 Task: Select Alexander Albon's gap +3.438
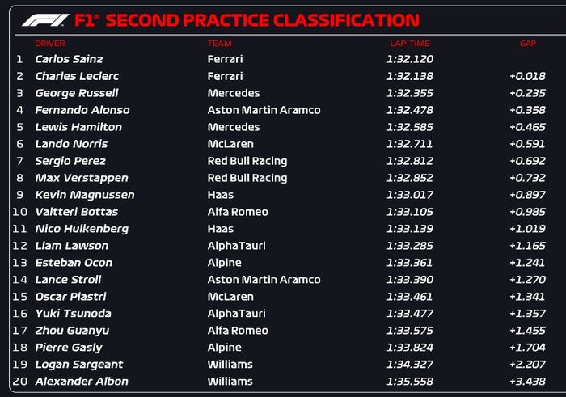(x=527, y=382)
